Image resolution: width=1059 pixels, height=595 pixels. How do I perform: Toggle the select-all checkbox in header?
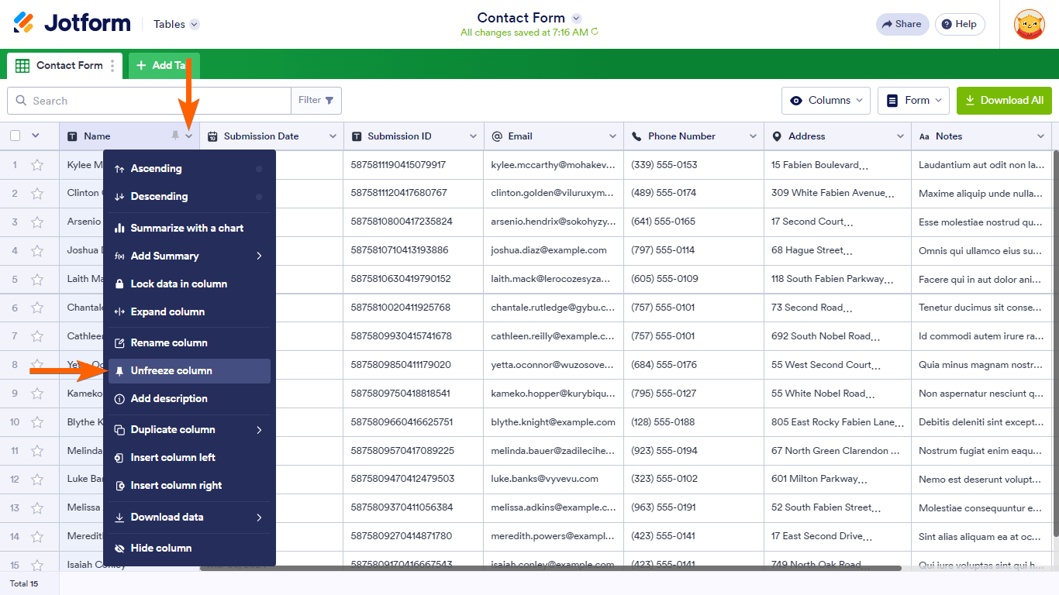13,136
